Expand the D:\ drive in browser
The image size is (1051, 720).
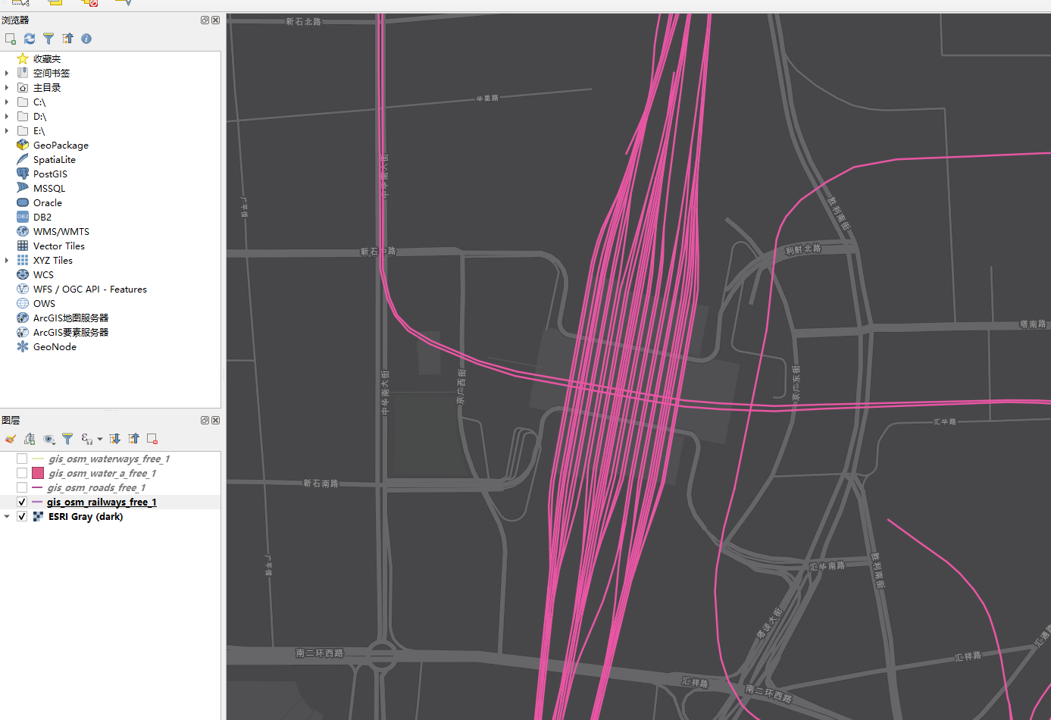point(7,116)
